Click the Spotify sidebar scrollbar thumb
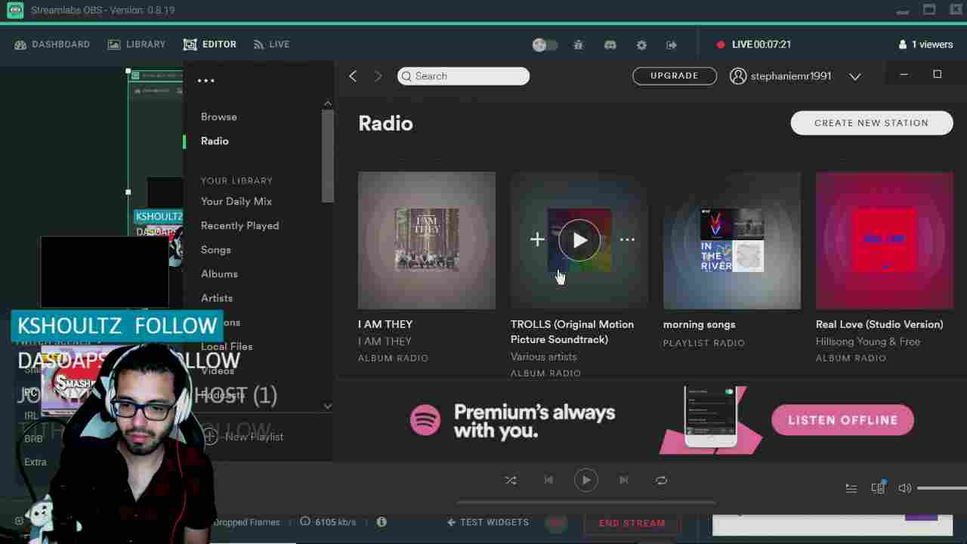This screenshot has width=967, height=544. [328, 156]
